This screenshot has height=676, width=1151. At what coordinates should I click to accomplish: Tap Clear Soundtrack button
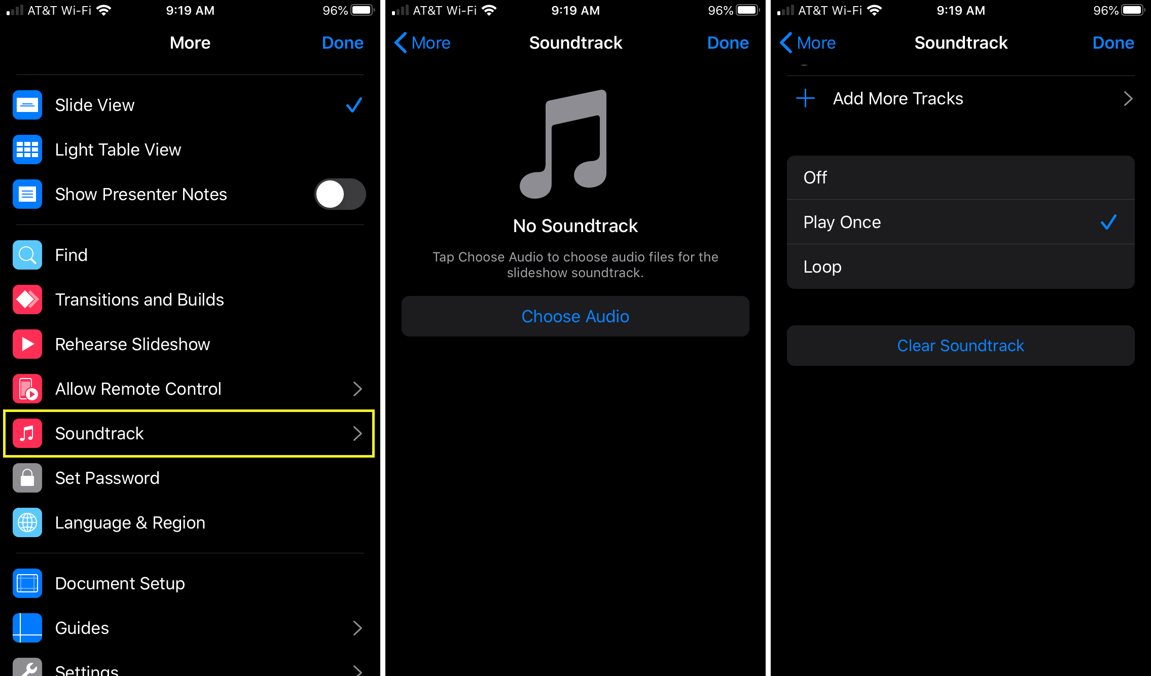(x=959, y=345)
